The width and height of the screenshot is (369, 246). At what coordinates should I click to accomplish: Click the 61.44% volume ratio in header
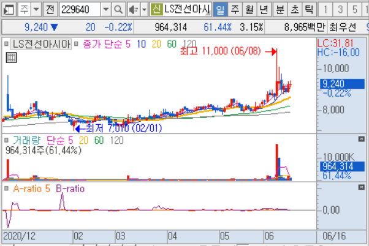tap(218, 28)
